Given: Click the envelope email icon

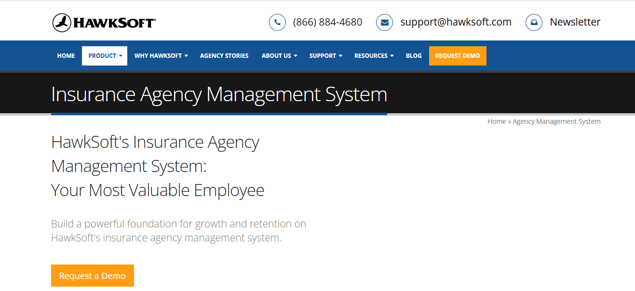Looking at the screenshot, I should pyautogui.click(x=384, y=22).
